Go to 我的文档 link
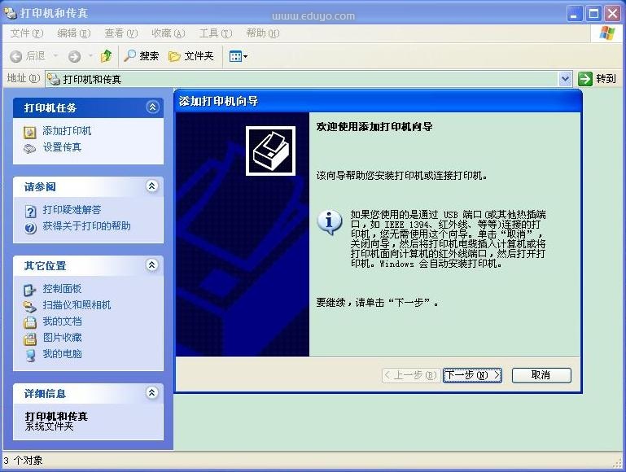The image size is (626, 472). pyautogui.click(x=62, y=321)
